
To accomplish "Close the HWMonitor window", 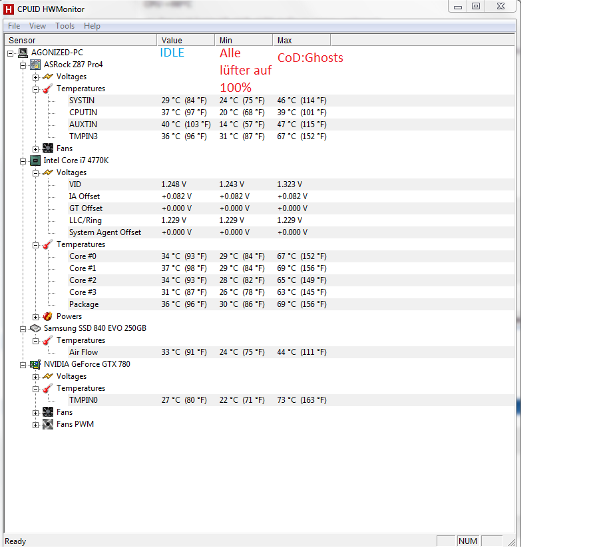I will [x=501, y=7].
